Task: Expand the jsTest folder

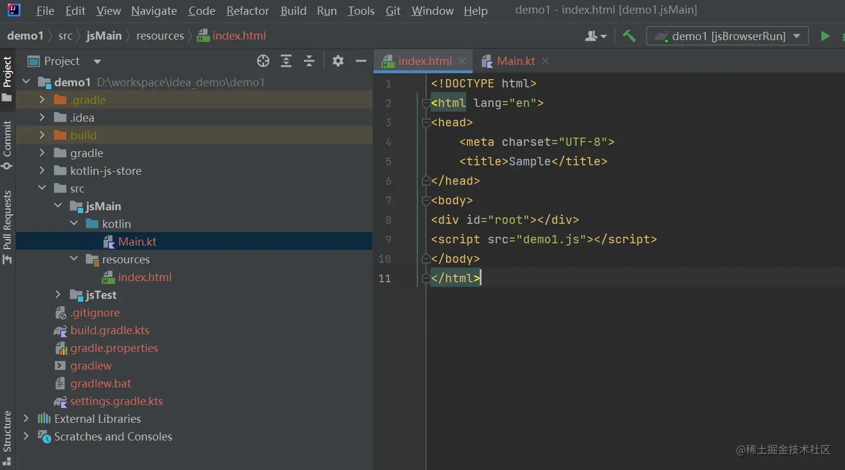Action: (58, 295)
